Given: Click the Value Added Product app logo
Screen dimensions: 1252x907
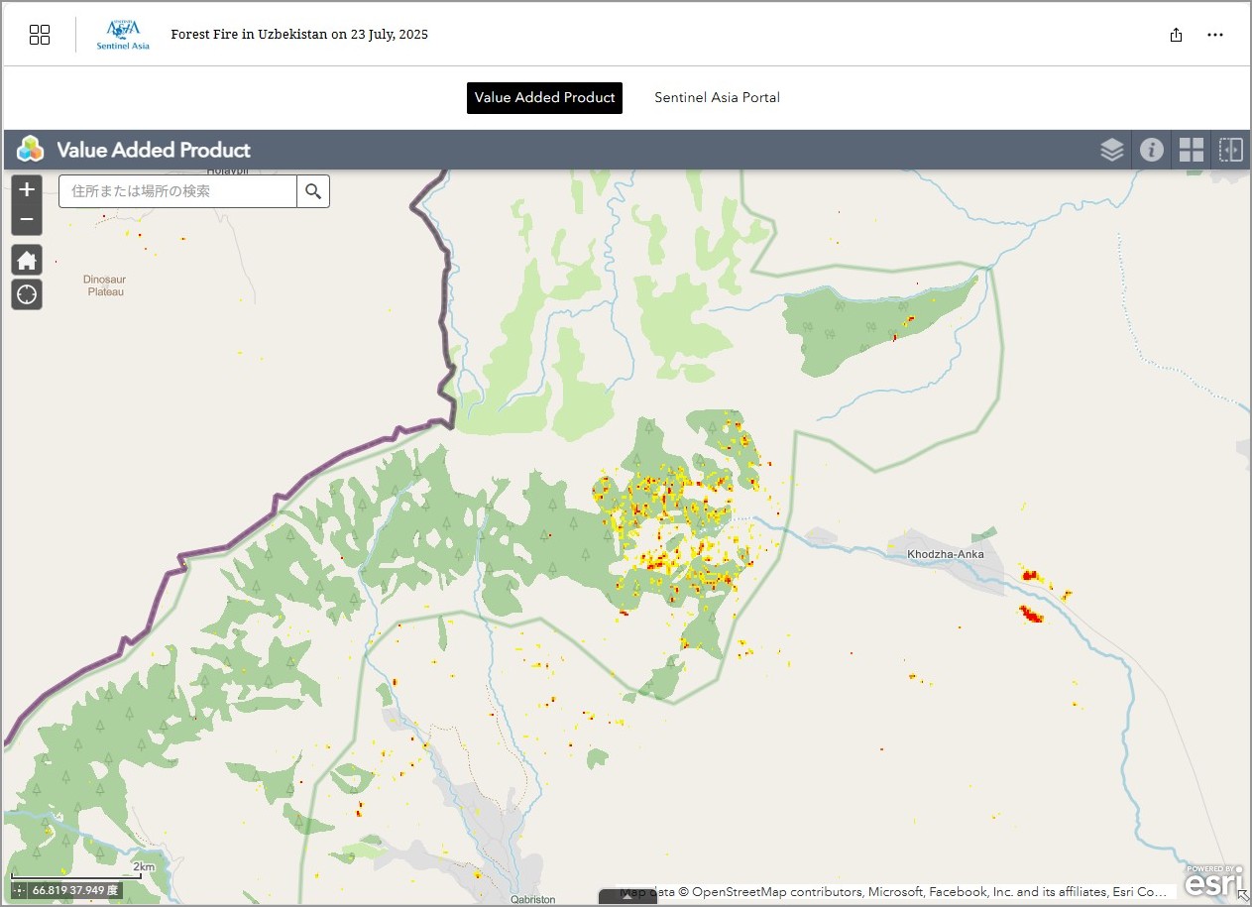Looking at the screenshot, I should click(x=31, y=150).
